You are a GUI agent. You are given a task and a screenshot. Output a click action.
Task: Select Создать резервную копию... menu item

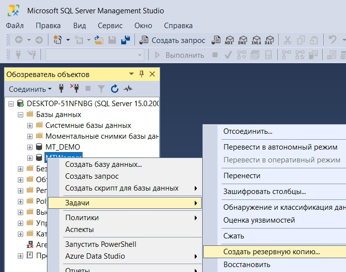(271, 251)
